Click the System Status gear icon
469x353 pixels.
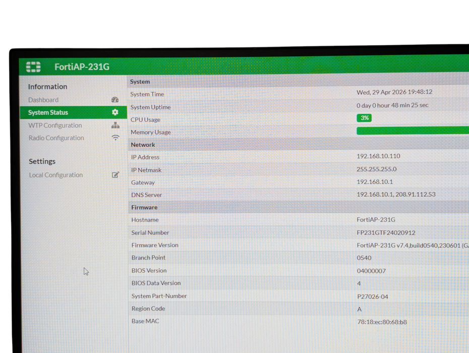(115, 112)
